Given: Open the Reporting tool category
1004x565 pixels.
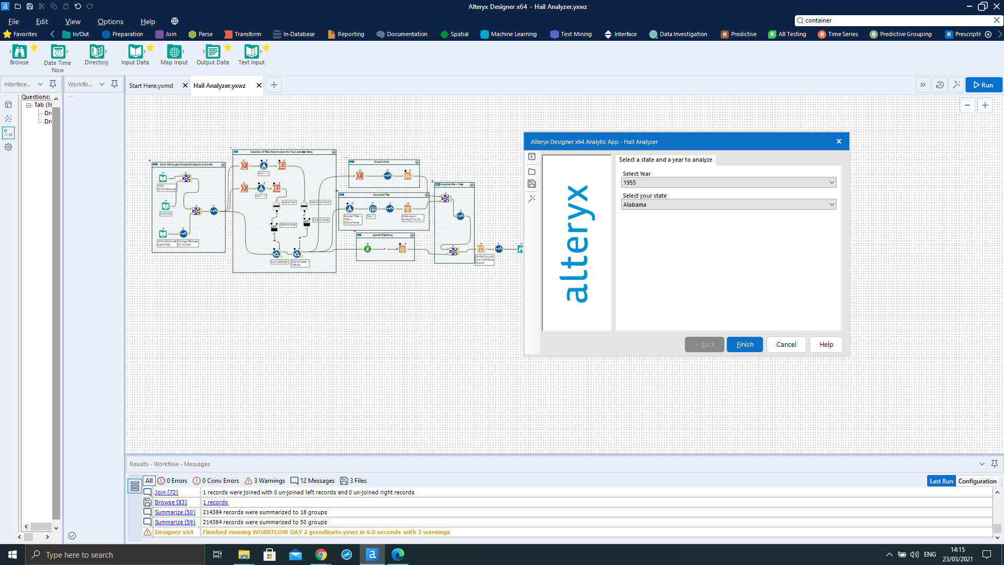Looking at the screenshot, I should (346, 34).
